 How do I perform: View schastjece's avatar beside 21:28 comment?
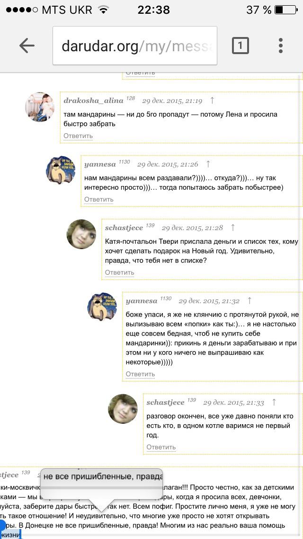click(81, 234)
